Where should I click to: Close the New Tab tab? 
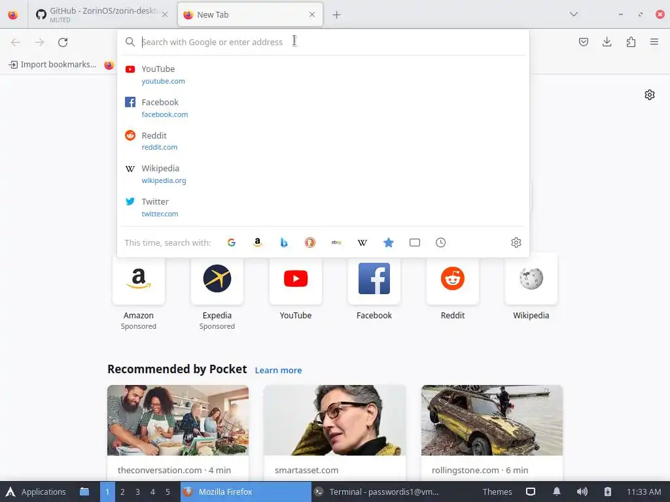312,15
